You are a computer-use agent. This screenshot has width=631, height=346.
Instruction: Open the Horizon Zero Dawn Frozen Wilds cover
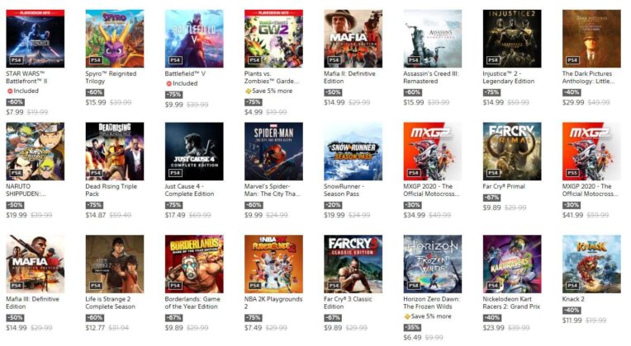(x=433, y=264)
